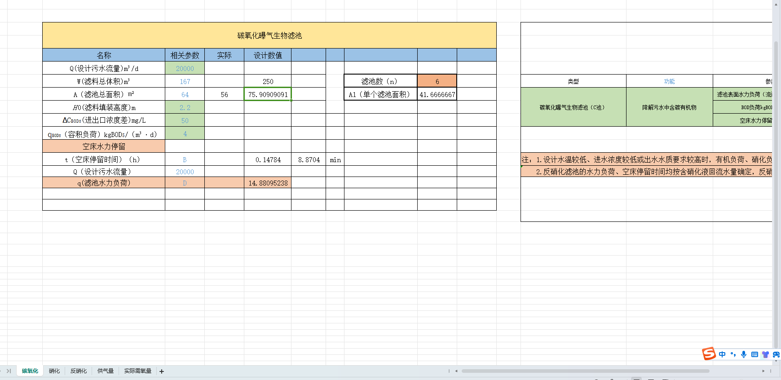Screen dimensions: 781x380
Task: Click the H0(滤料填装高度)m label cell
Action: coord(104,107)
